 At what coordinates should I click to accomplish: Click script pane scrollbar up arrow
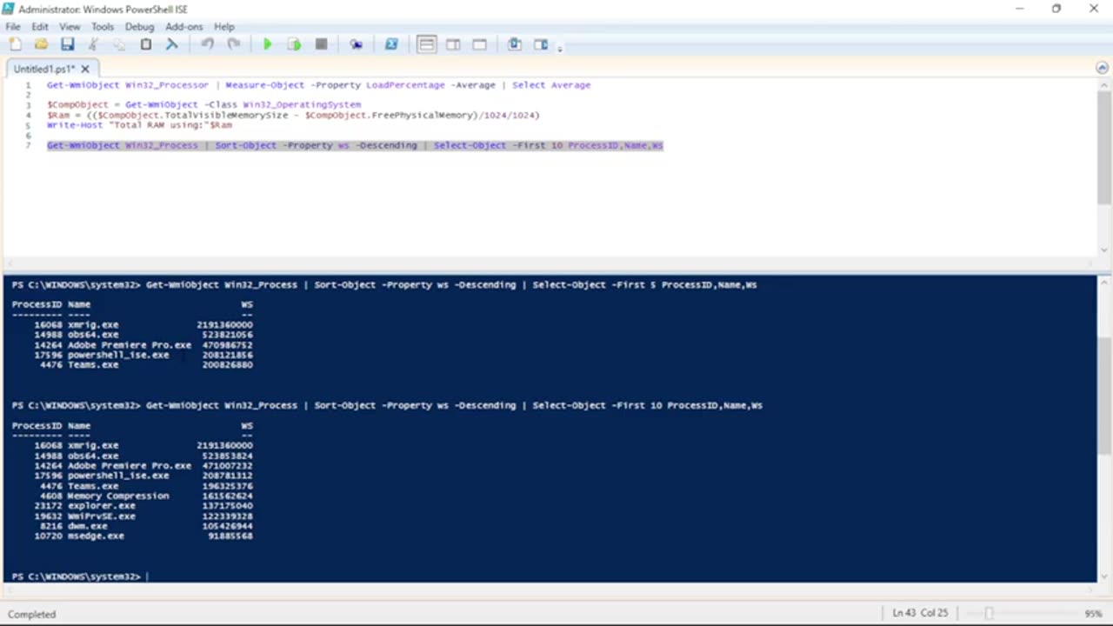[x=1104, y=85]
